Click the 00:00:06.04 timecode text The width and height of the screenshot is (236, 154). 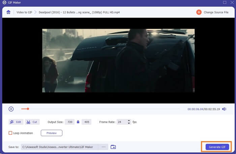click(x=195, y=109)
